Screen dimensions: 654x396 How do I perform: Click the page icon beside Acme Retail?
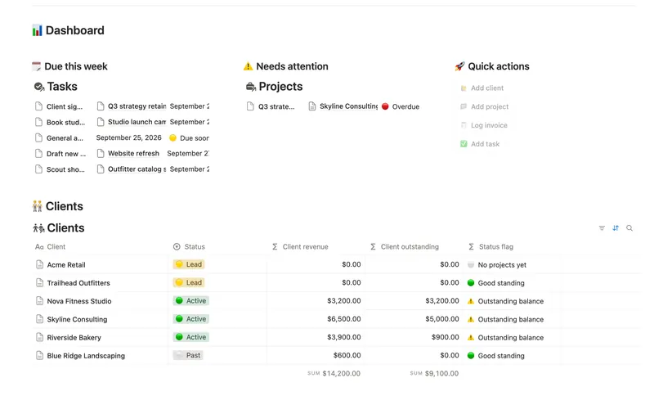click(39, 264)
